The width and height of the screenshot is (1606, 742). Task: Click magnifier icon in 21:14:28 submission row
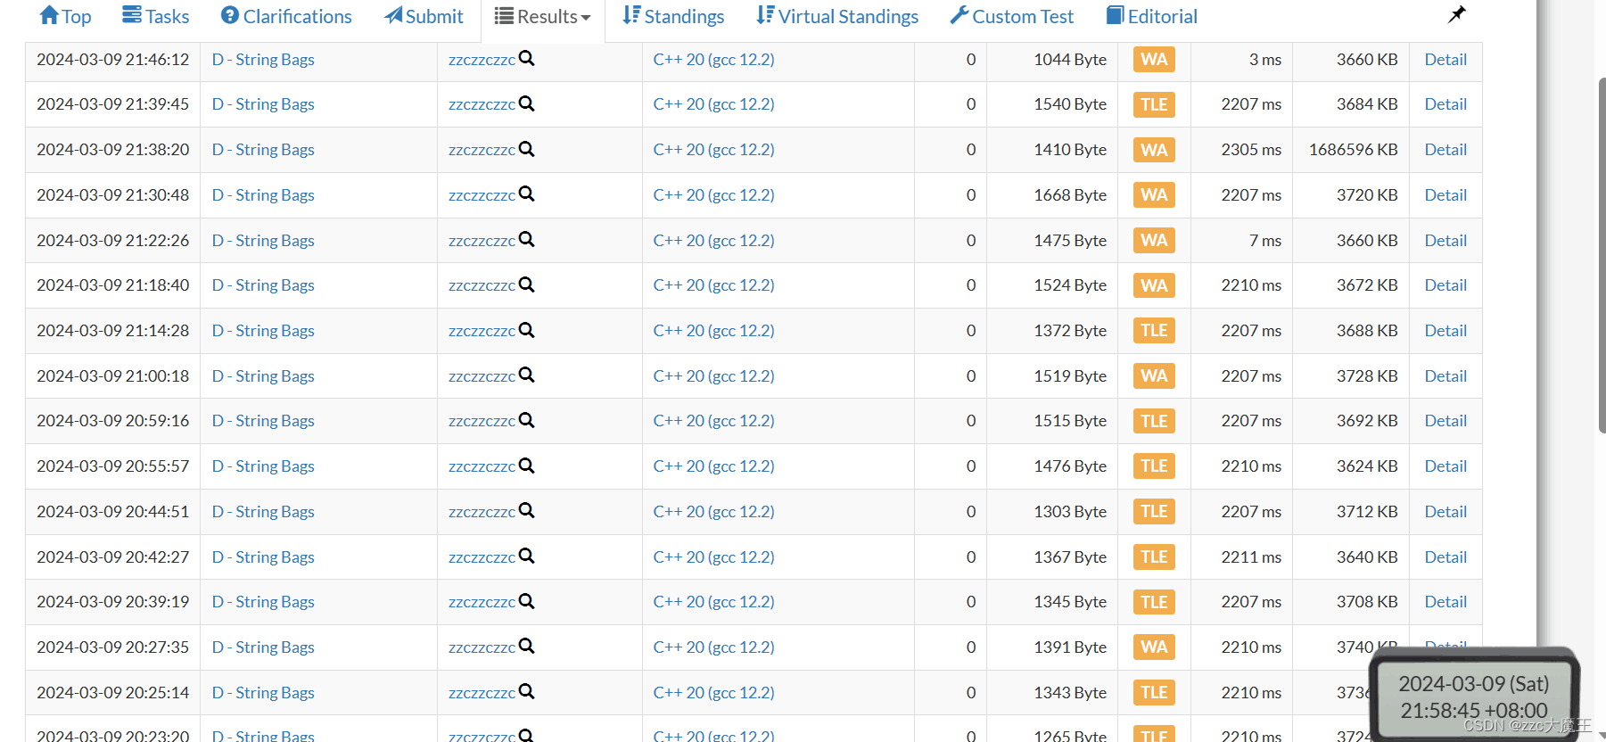click(x=527, y=329)
